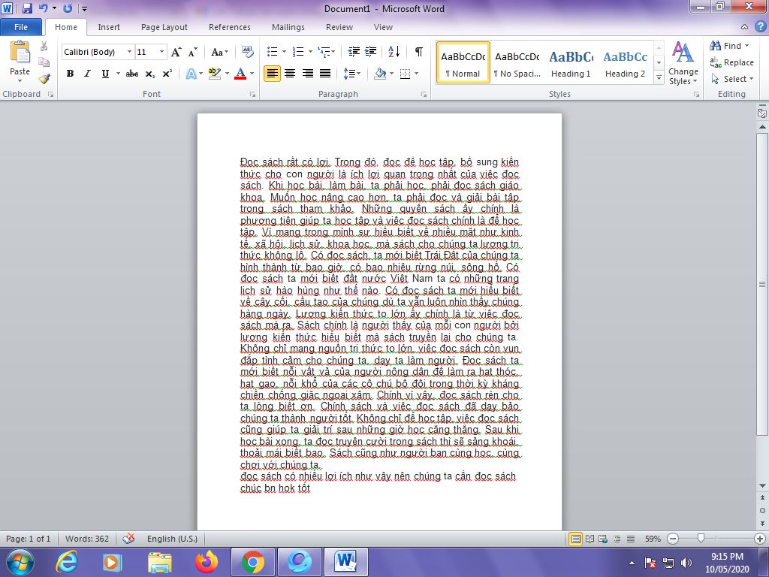This screenshot has width=769, height=577.
Task: Click the zoom slider handle
Action: coord(701,539)
